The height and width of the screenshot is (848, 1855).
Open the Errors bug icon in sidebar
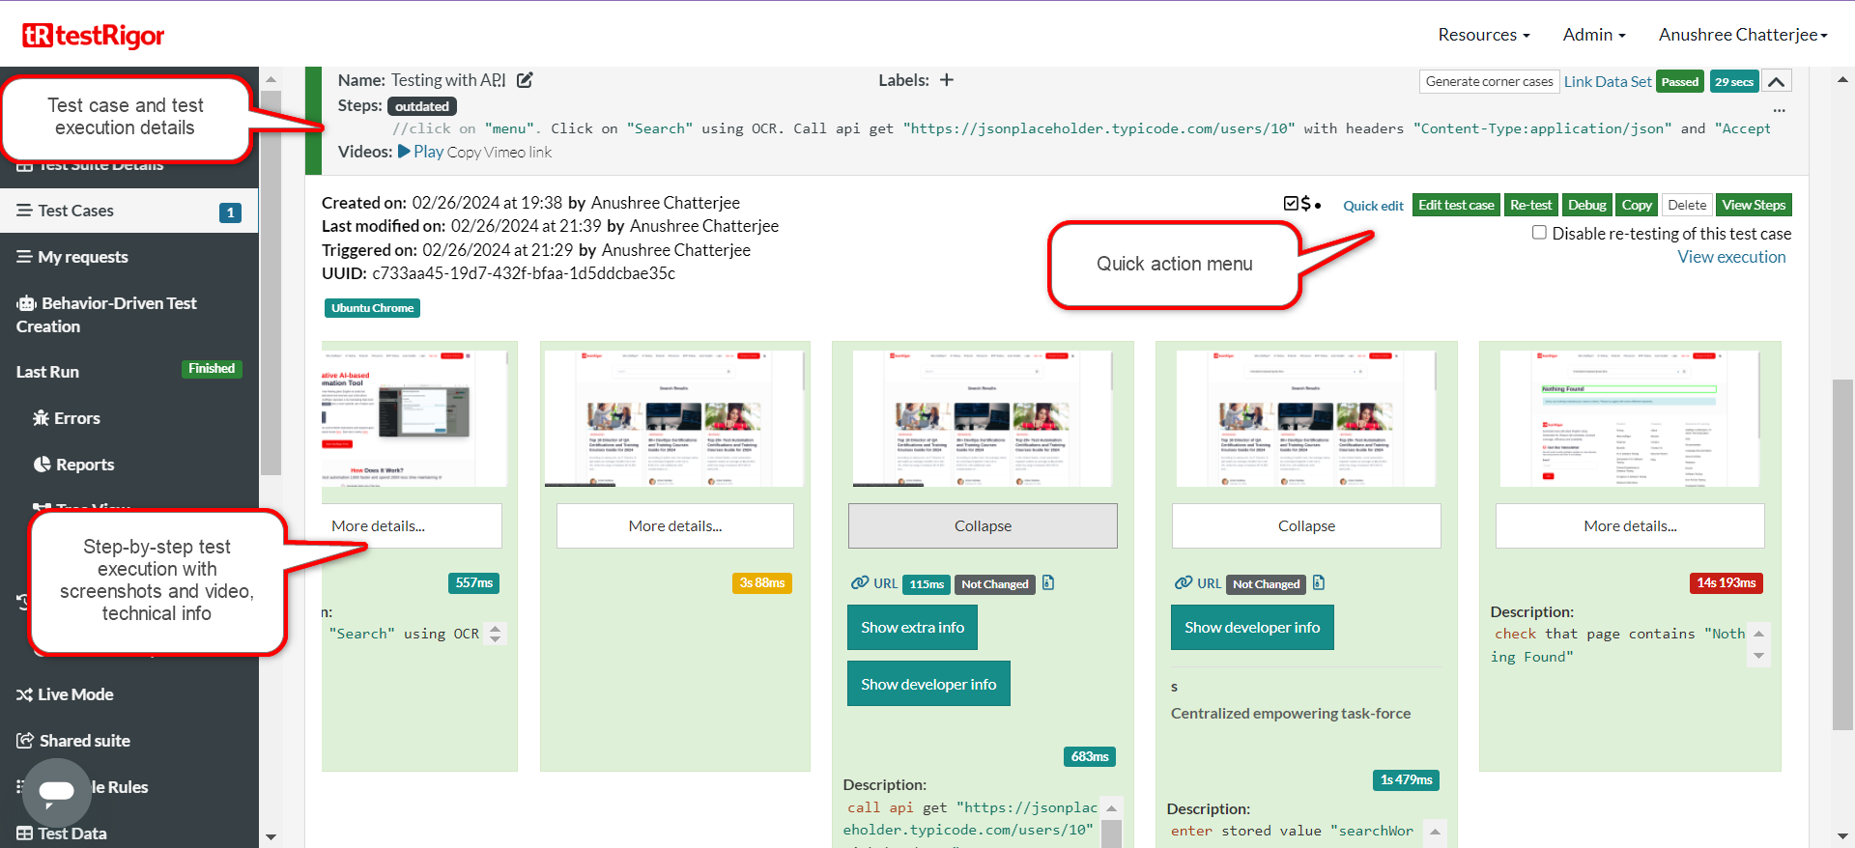(42, 418)
